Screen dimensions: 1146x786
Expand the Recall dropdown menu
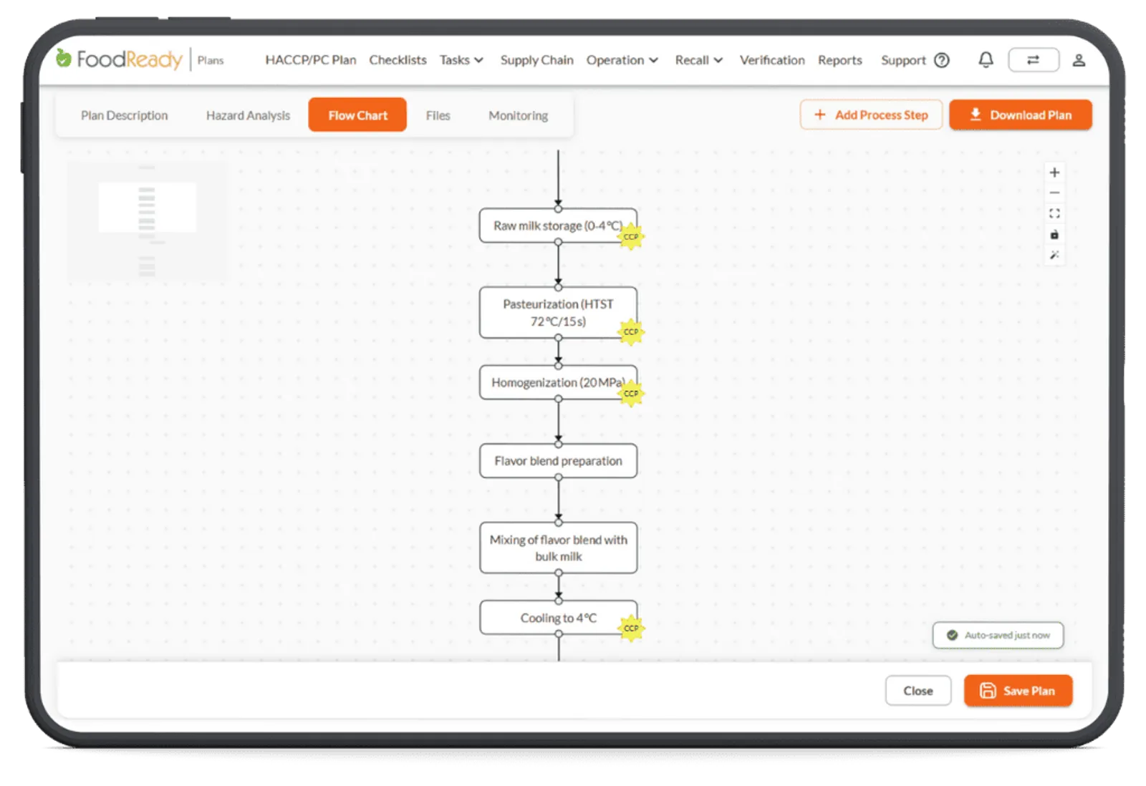click(x=698, y=60)
